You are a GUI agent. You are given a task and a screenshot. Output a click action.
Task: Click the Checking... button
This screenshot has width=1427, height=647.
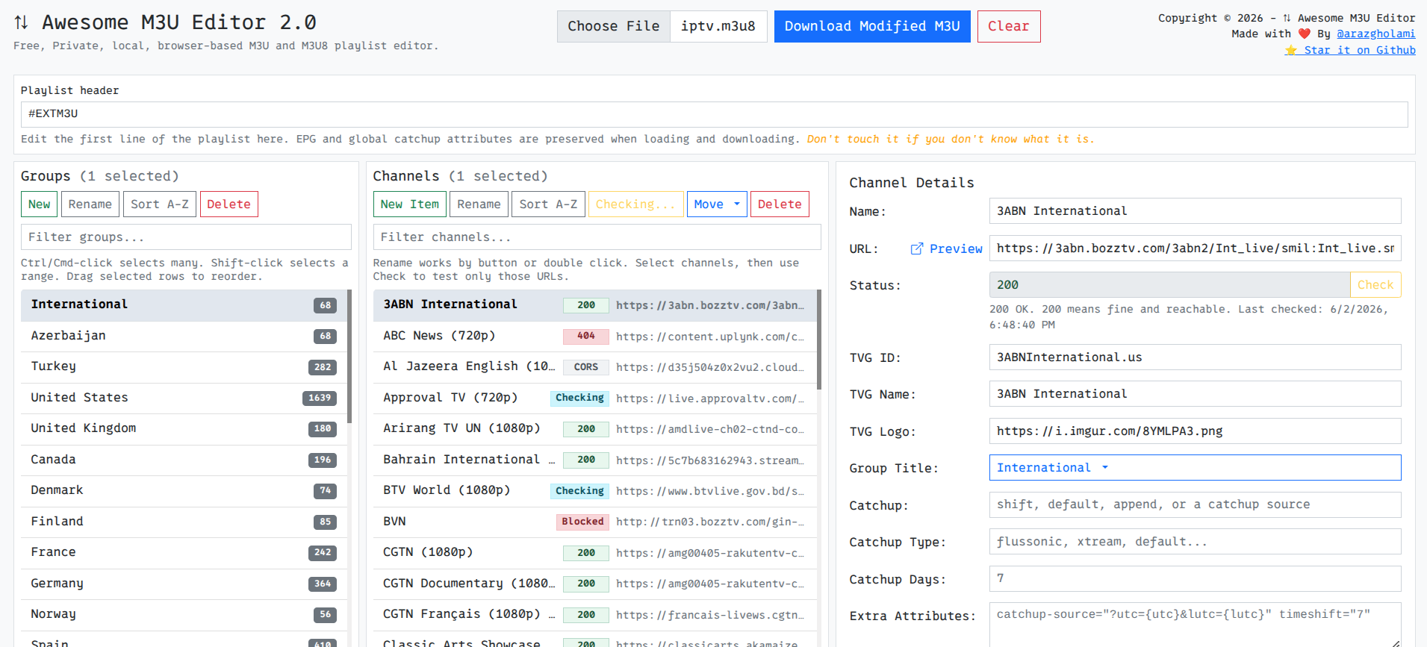(635, 204)
